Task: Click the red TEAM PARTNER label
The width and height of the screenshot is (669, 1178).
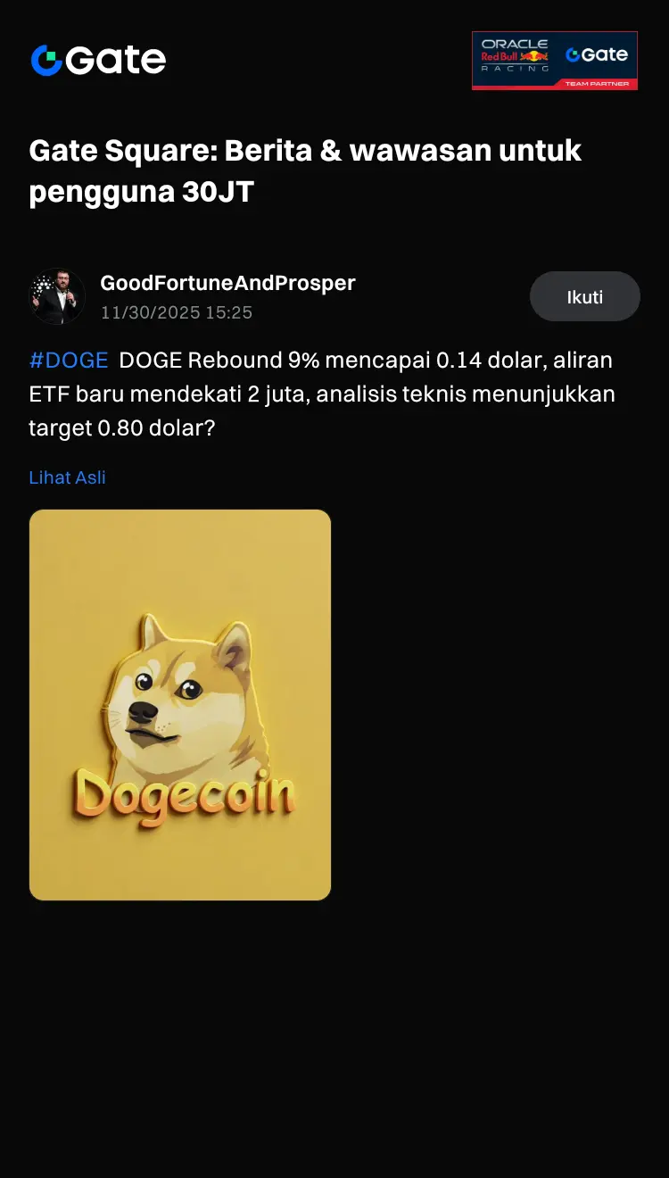Action: tap(597, 84)
